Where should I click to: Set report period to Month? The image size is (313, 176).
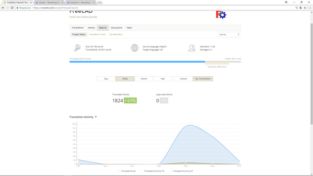point(144,79)
